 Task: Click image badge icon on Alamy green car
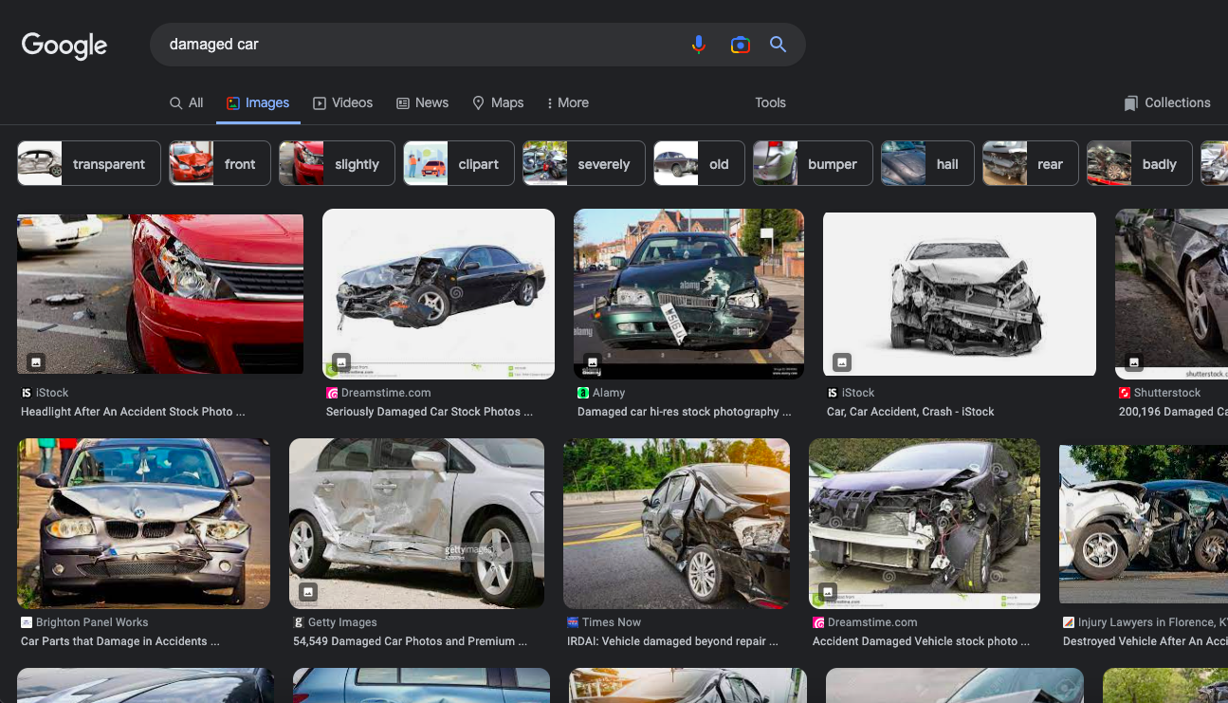(592, 361)
